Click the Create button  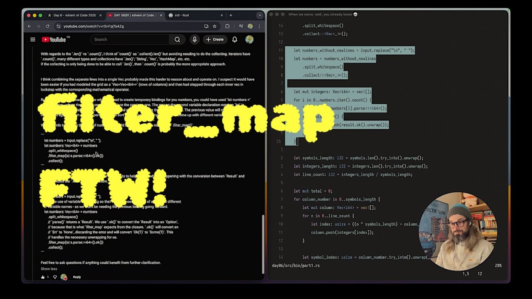click(214, 39)
